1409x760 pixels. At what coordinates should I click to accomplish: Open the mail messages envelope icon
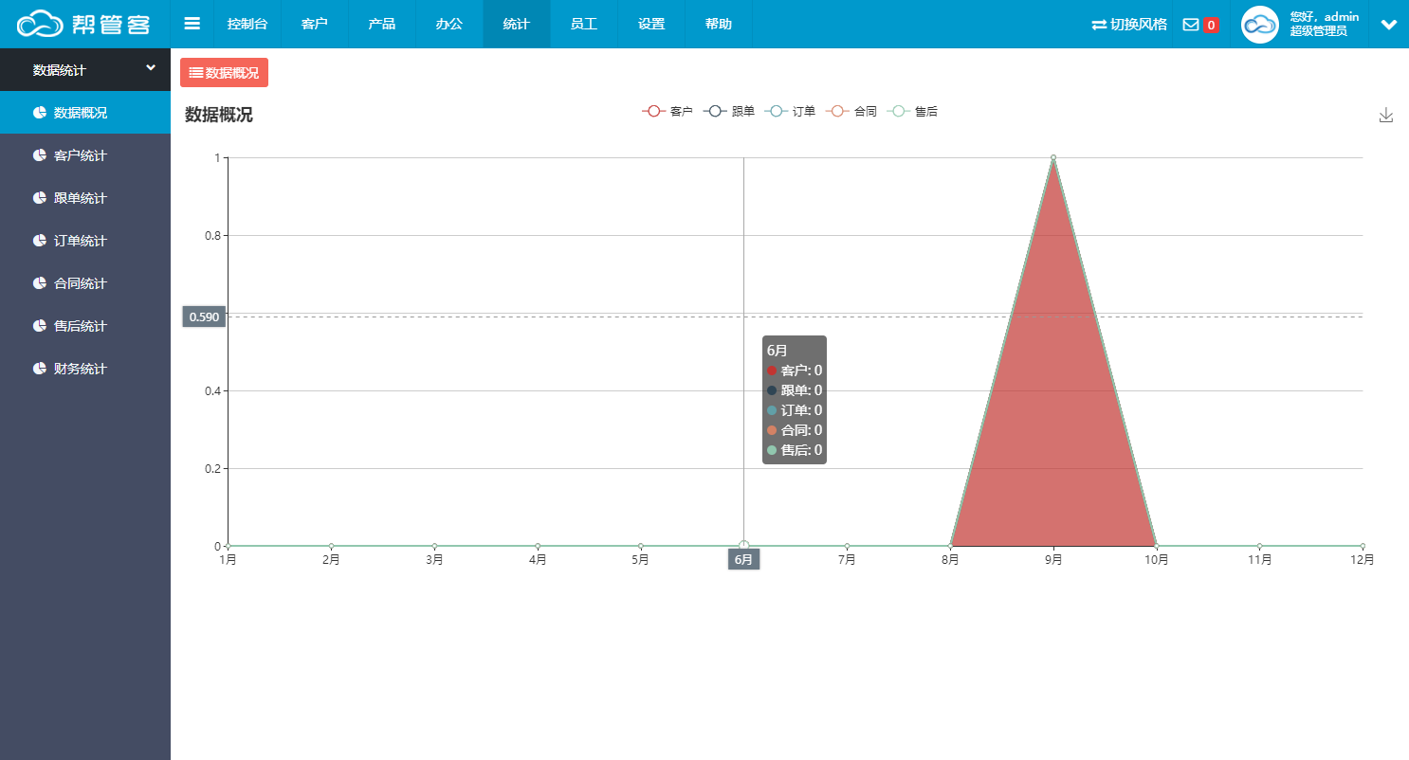(x=1191, y=25)
